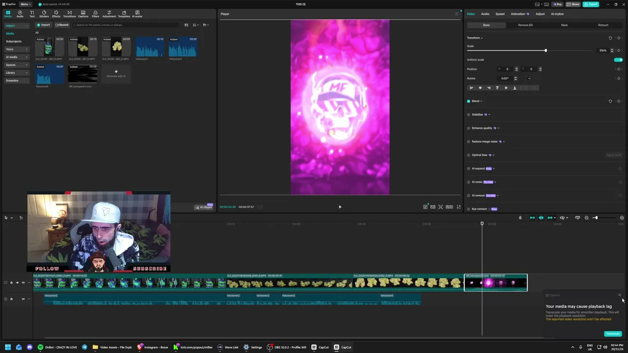
Task: Open the Remove BG sub-tab
Action: coord(525,25)
